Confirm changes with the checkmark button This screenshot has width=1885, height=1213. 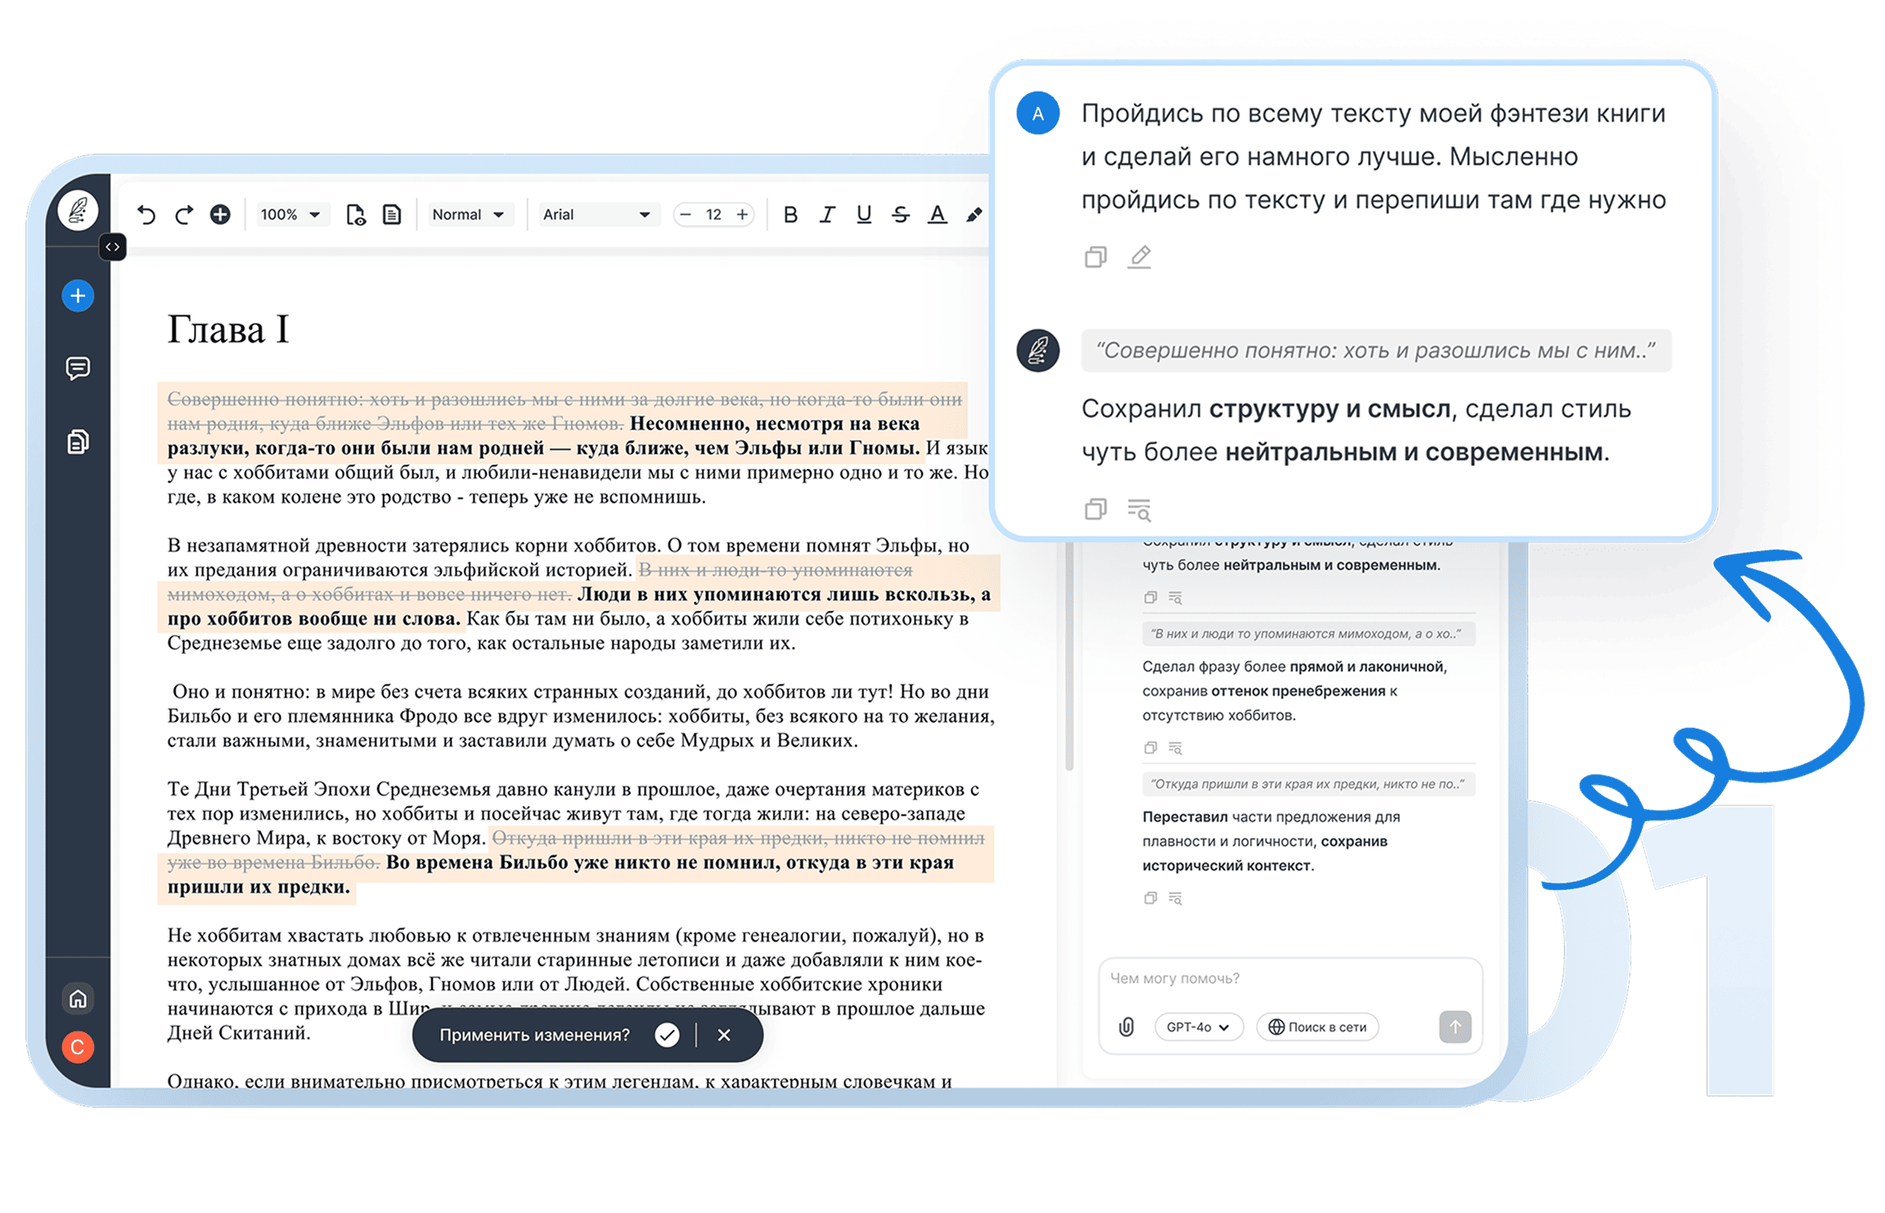(667, 1035)
